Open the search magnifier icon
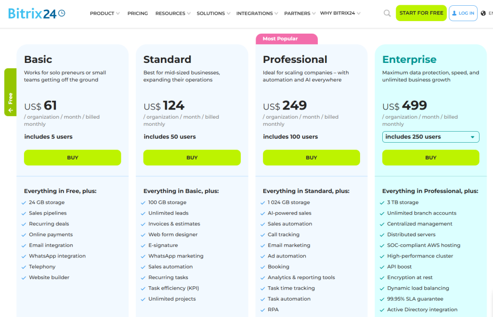Viewport: 493px width, 317px height. point(387,13)
